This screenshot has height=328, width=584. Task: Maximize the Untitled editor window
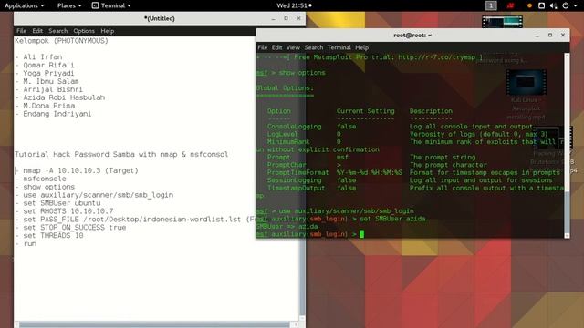[286, 18]
